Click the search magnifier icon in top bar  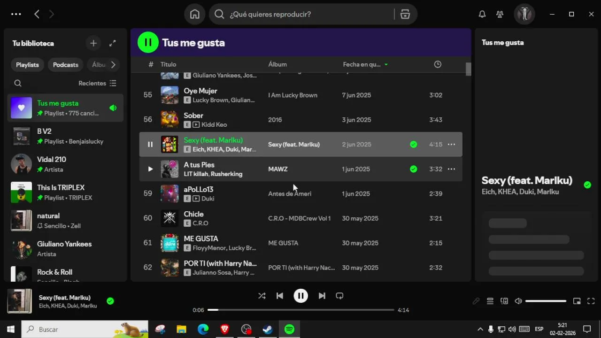219,14
